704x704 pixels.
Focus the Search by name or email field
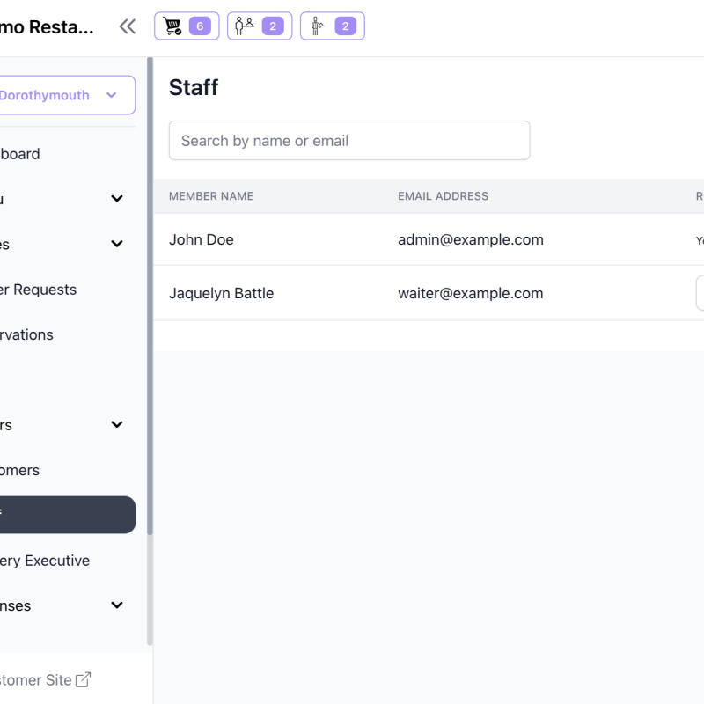click(348, 141)
